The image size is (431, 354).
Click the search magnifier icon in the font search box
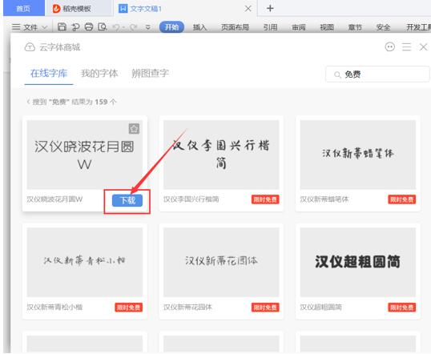[x=337, y=74]
